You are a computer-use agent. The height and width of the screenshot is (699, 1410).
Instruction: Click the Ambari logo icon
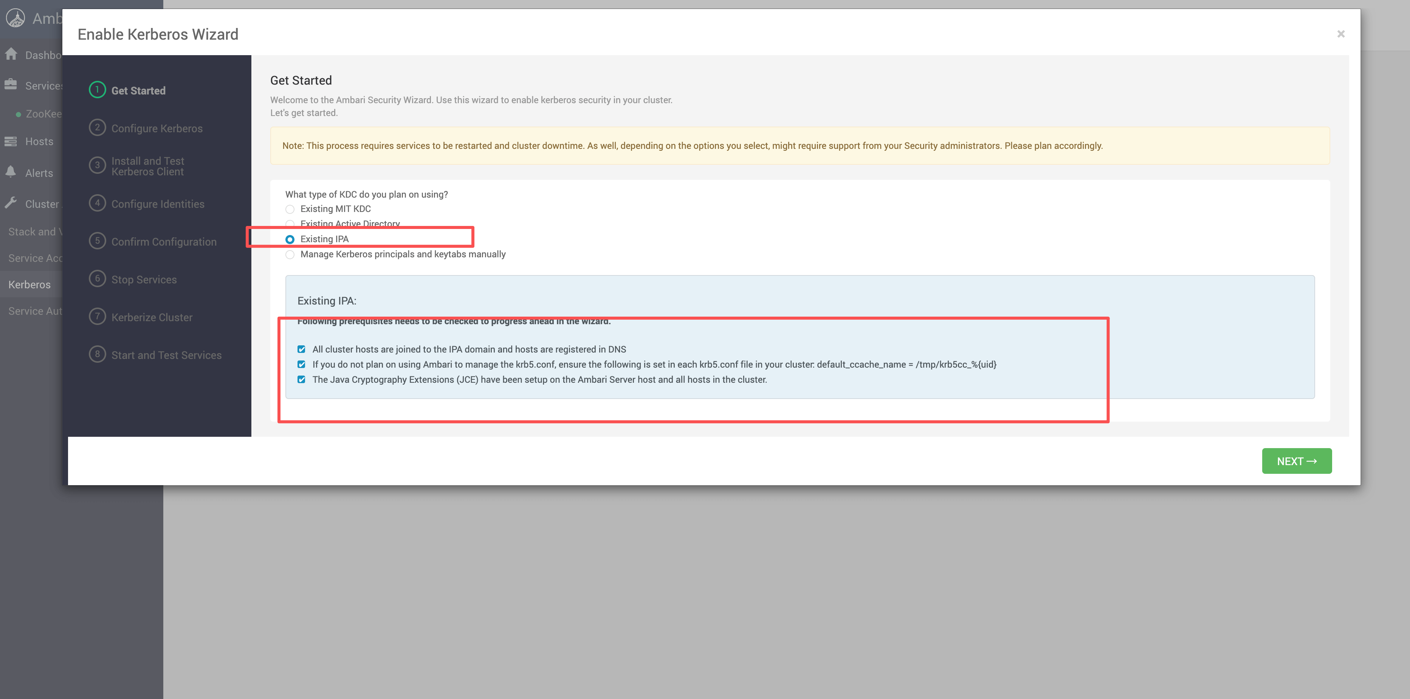click(15, 18)
